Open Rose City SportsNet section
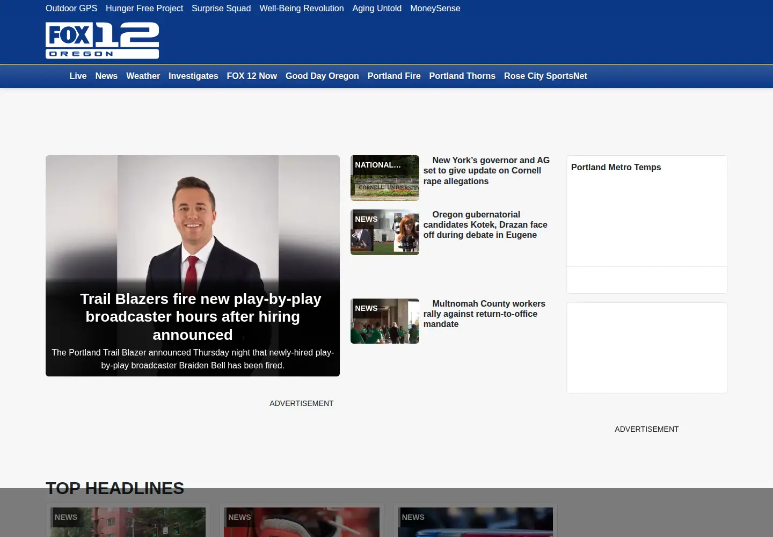This screenshot has width=773, height=537. (x=545, y=76)
